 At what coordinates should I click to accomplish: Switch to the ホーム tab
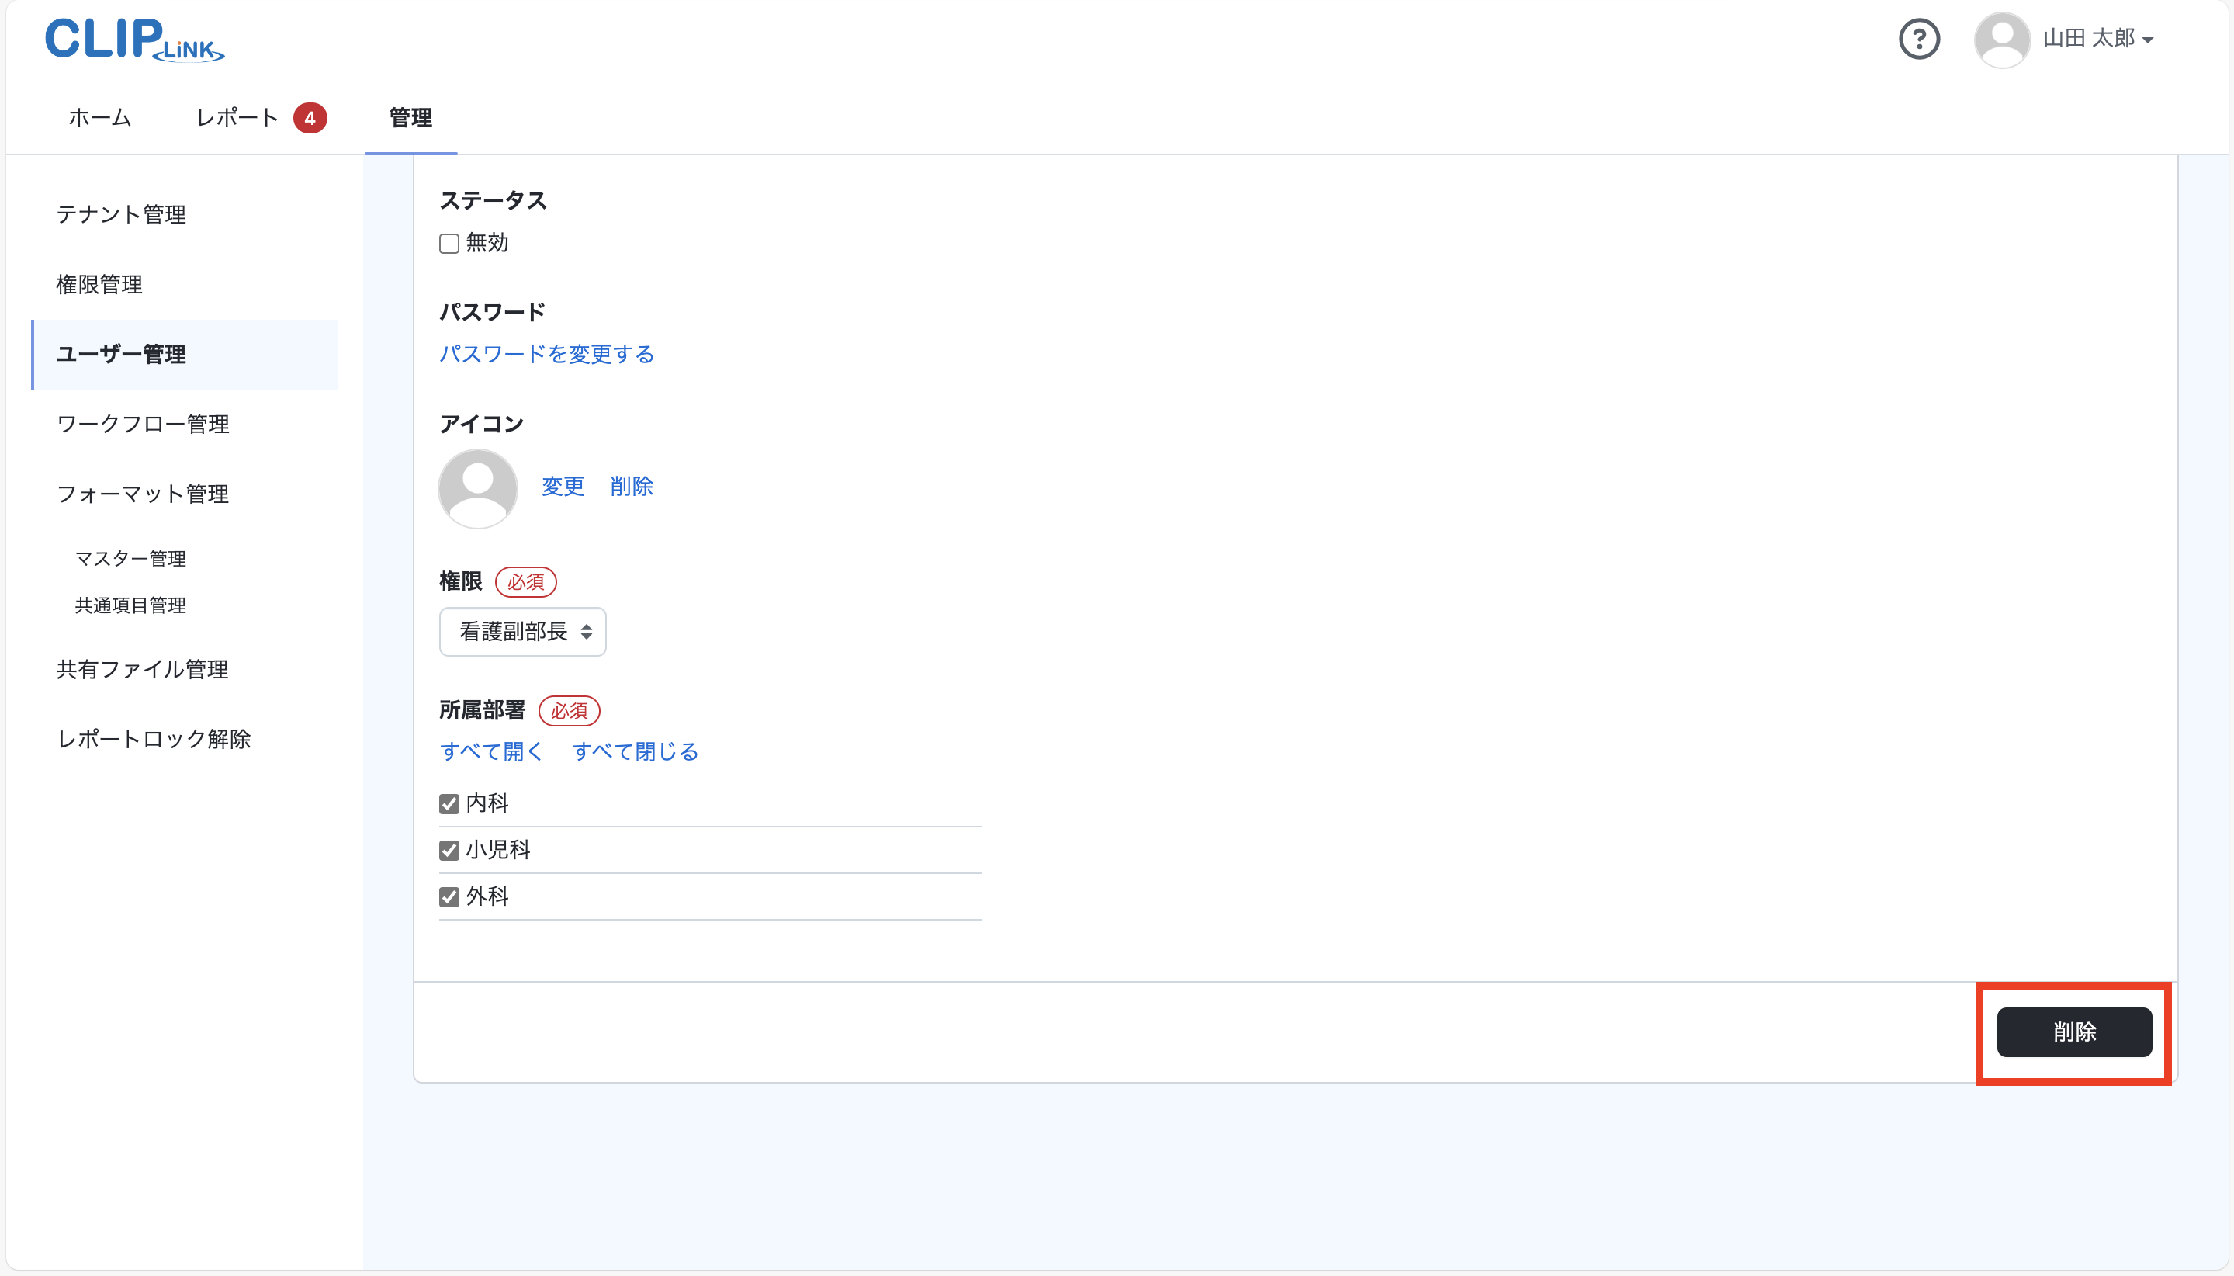click(x=100, y=117)
